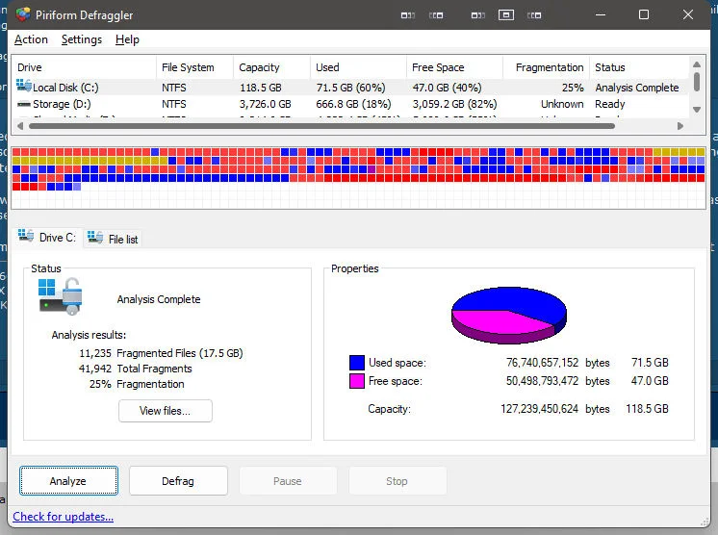
Task: Open the Settings menu
Action: [x=82, y=39]
